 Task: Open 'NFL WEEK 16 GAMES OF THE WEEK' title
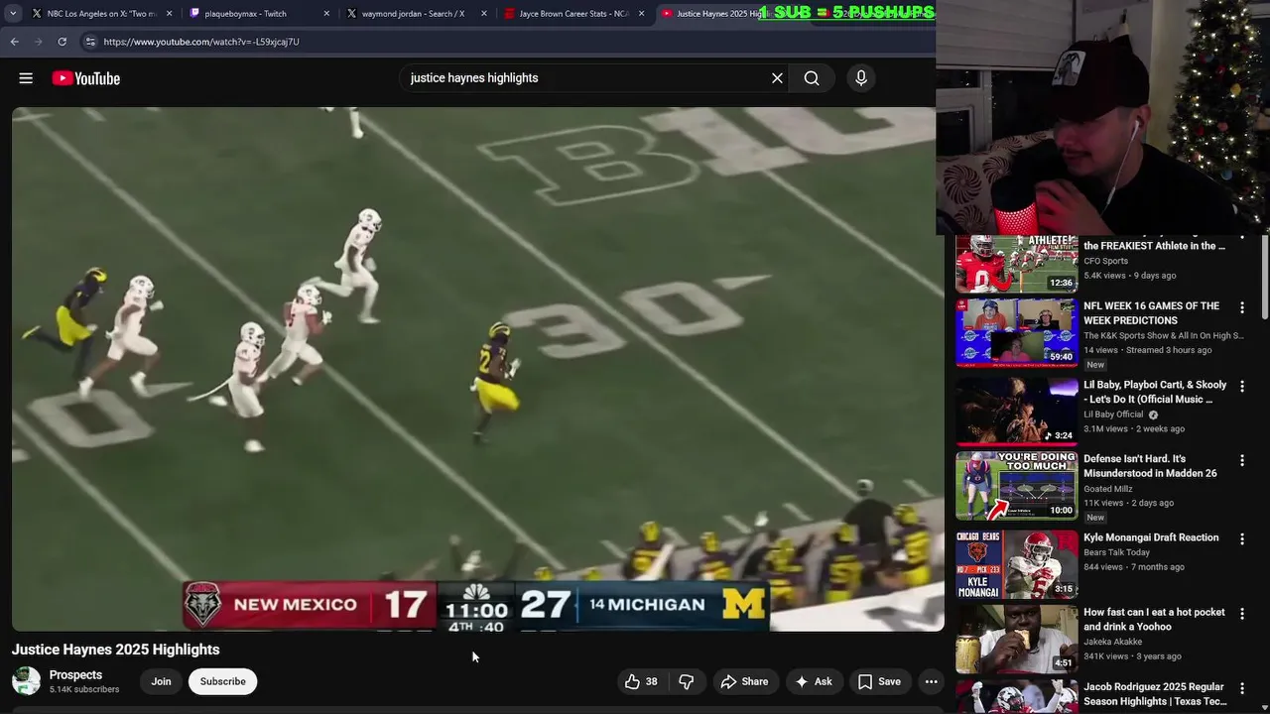1152,313
